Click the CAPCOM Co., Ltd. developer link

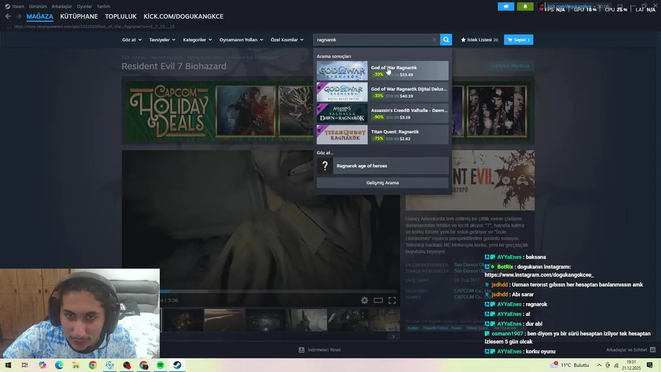[x=473, y=291]
